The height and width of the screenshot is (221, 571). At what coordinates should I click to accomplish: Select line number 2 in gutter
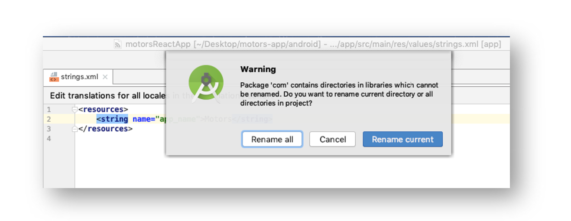click(x=49, y=119)
